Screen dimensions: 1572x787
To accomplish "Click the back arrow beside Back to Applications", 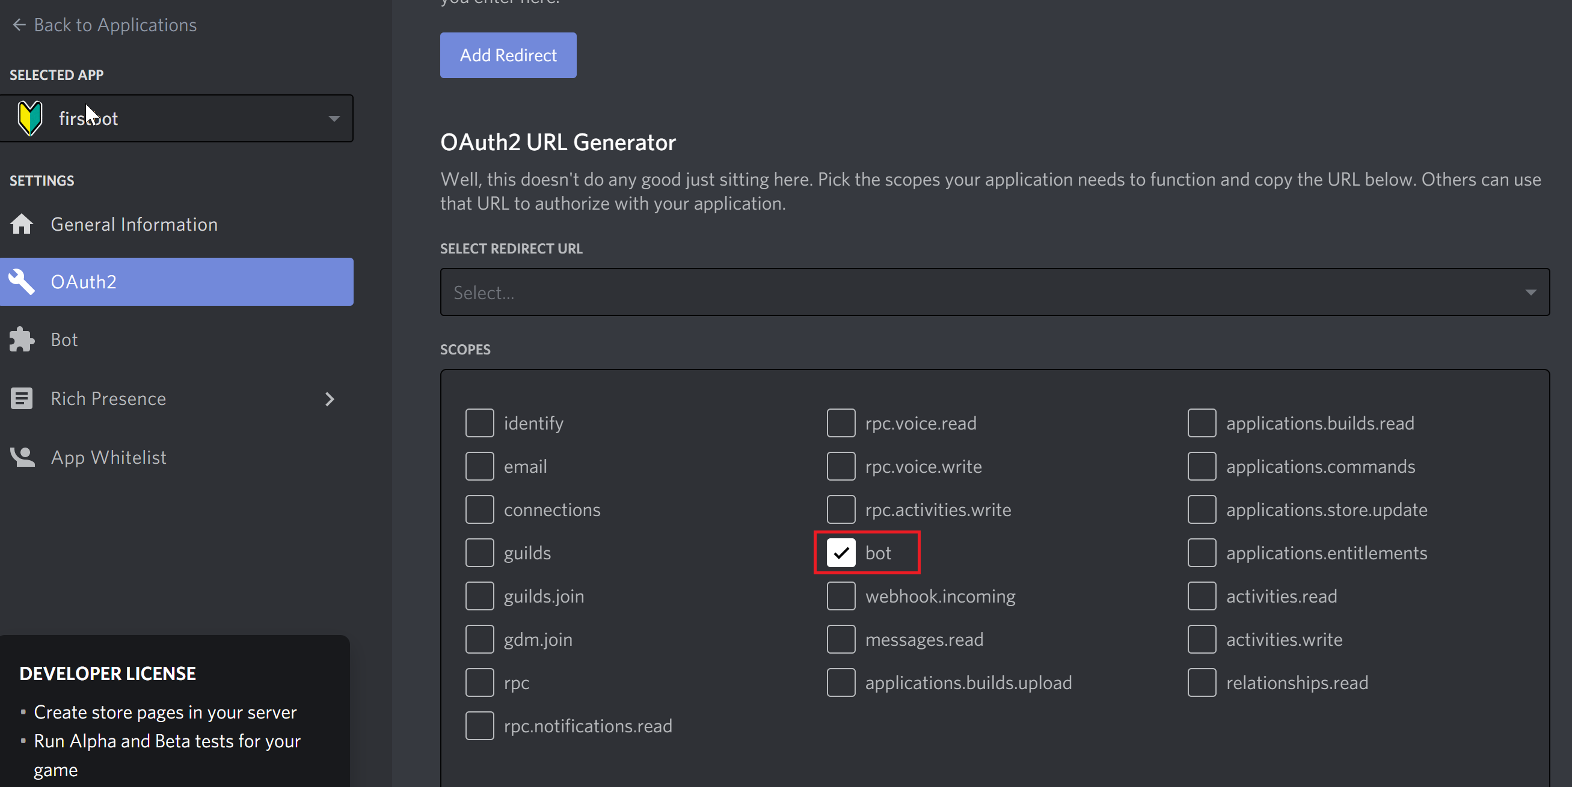I will coord(18,25).
